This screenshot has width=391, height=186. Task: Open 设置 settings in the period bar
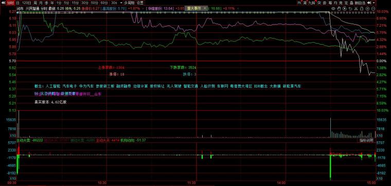(140, 3)
